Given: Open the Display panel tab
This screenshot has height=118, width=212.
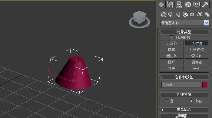Looking at the screenshot, I should pyautogui.click(x=197, y=5).
